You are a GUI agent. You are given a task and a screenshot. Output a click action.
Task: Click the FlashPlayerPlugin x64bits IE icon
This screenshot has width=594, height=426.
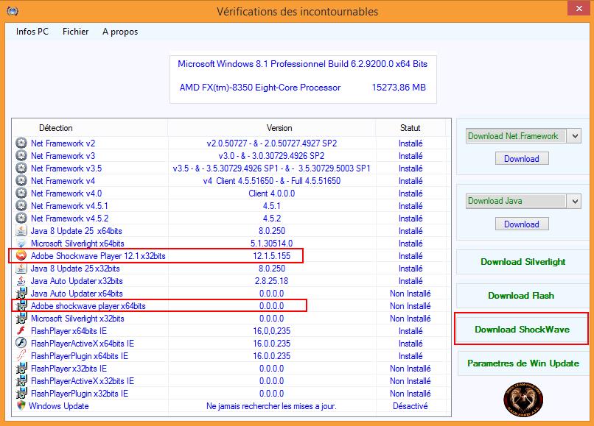click(x=21, y=355)
